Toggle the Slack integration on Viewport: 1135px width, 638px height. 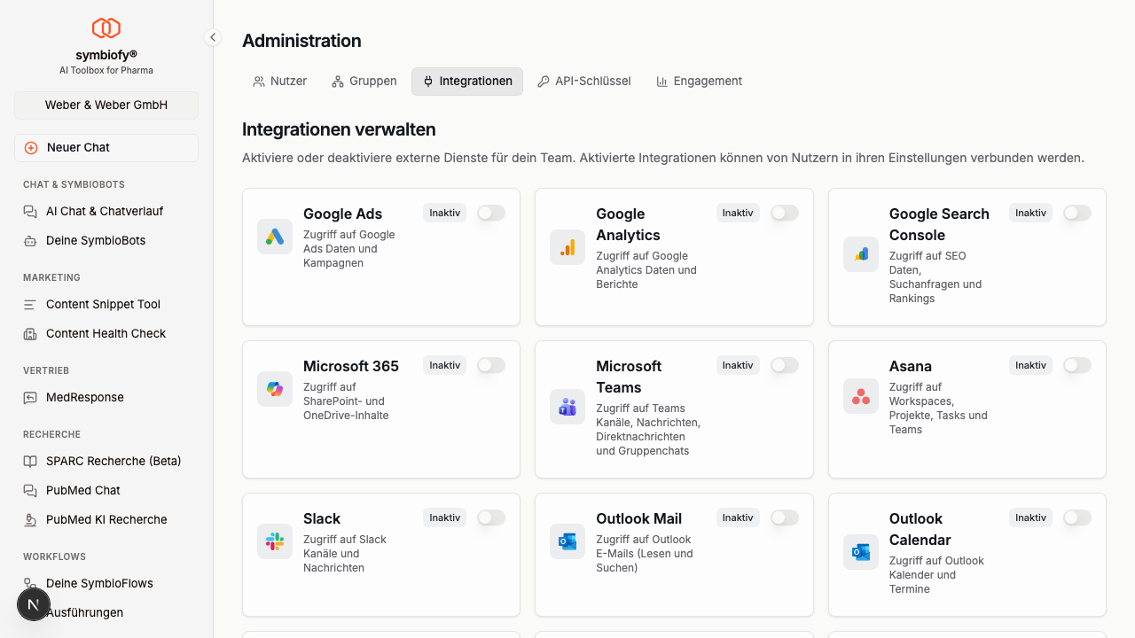491,517
